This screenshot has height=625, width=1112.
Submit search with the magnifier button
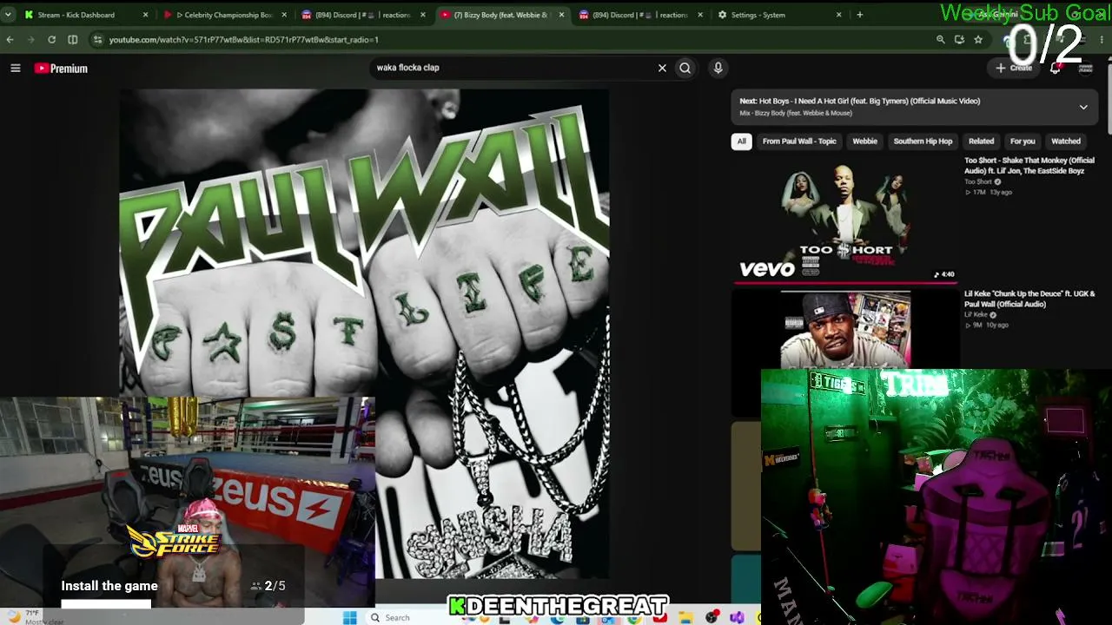point(685,68)
